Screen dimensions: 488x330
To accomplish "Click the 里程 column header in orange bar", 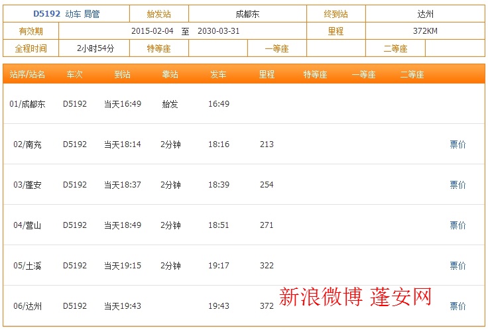I will [x=267, y=75].
